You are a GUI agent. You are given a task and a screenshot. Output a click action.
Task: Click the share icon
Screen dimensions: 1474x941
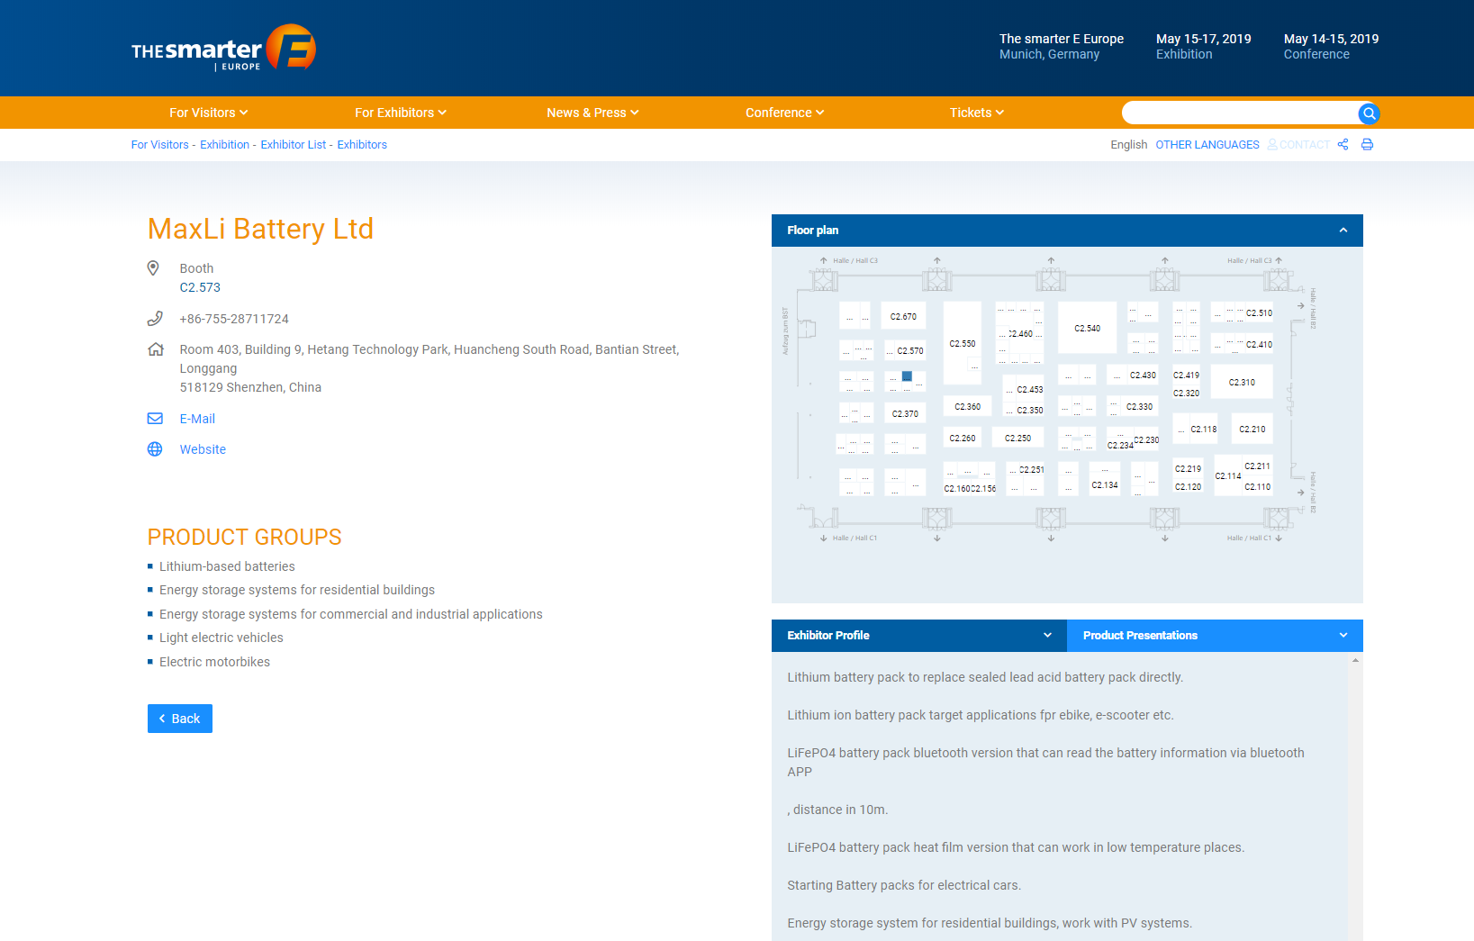tap(1343, 144)
